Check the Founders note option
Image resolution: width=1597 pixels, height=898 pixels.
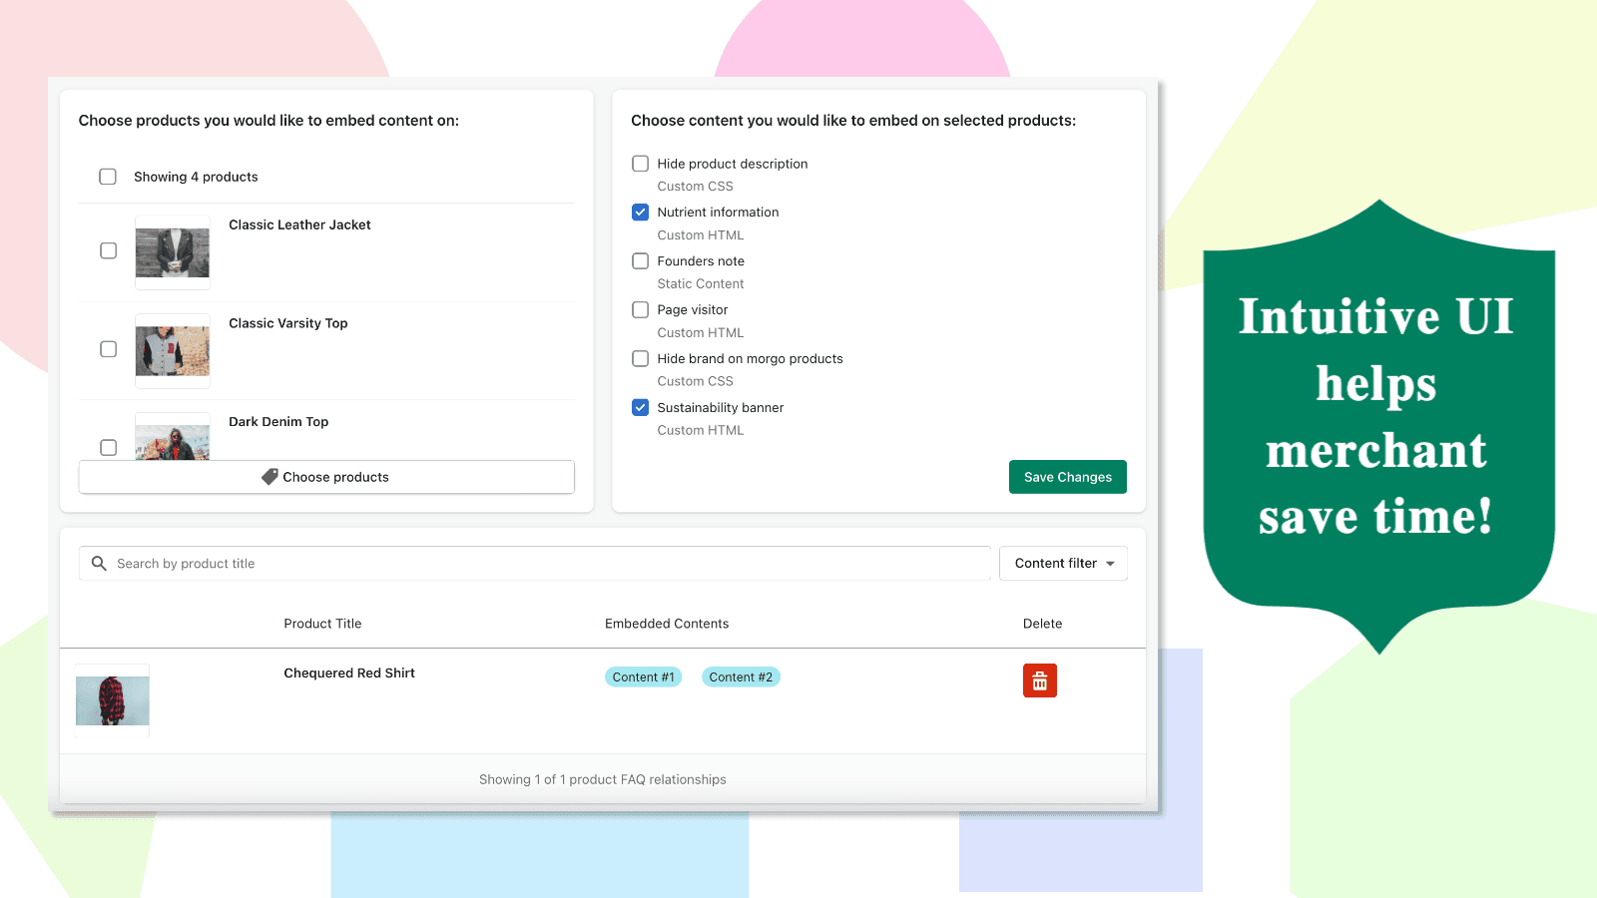pos(640,260)
